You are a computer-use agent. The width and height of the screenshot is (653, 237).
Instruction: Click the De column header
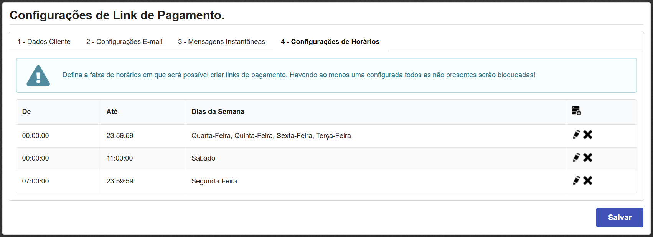26,112
